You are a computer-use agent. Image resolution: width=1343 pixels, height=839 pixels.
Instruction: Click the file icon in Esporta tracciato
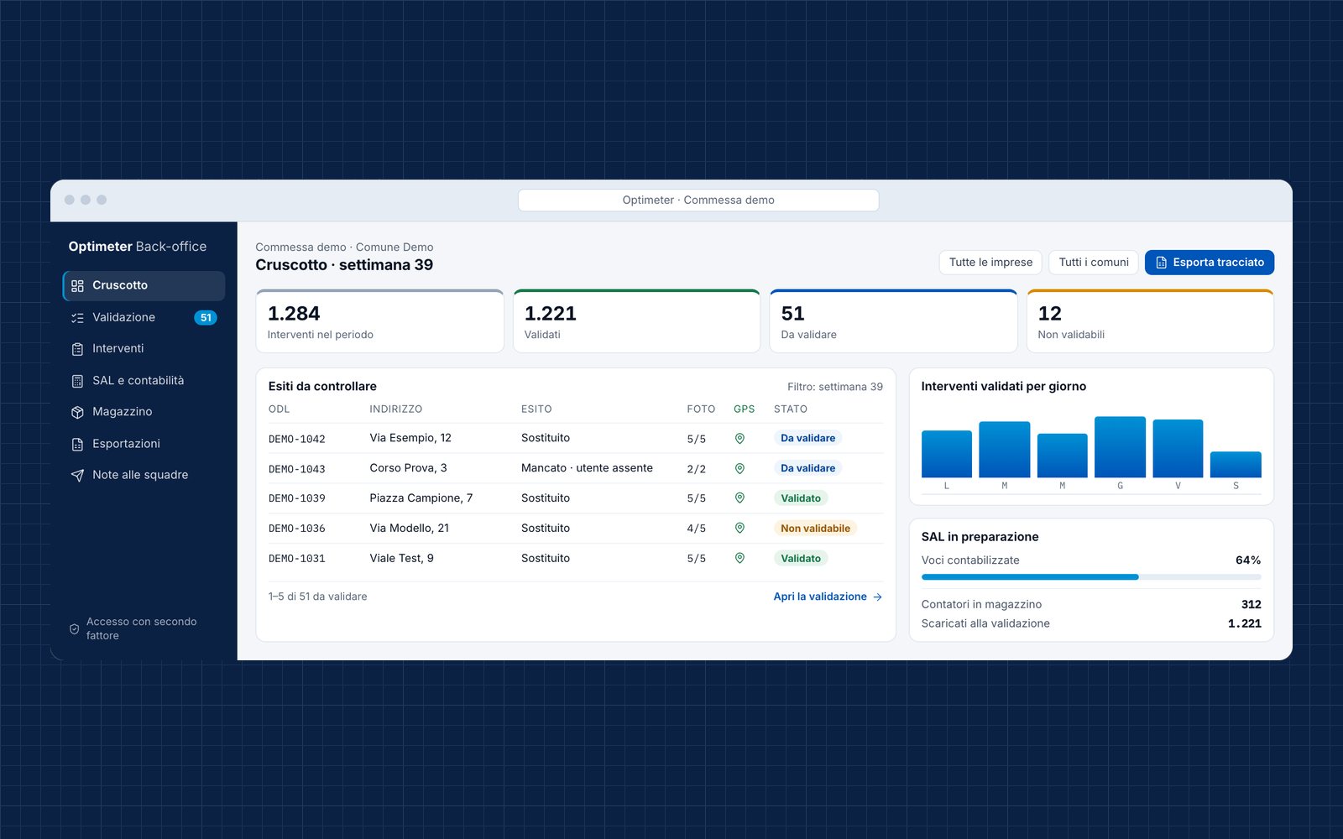click(x=1162, y=263)
